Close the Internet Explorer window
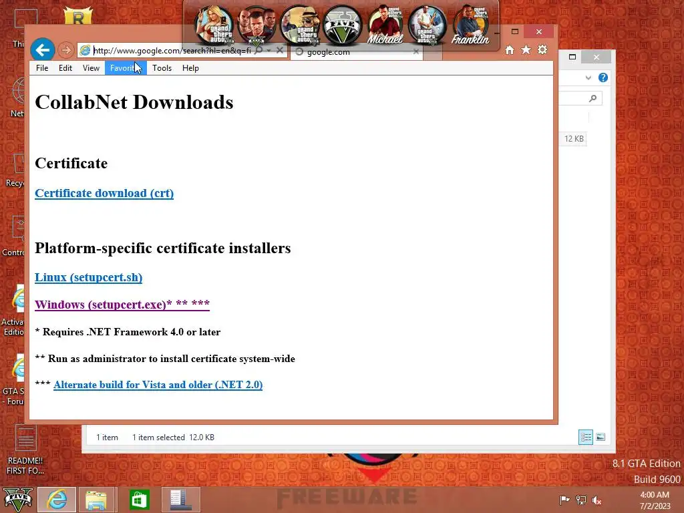 click(x=539, y=31)
